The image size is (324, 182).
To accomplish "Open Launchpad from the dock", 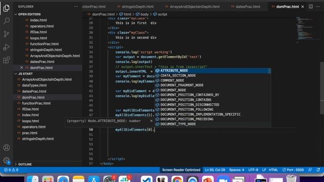I will point(48,178).
